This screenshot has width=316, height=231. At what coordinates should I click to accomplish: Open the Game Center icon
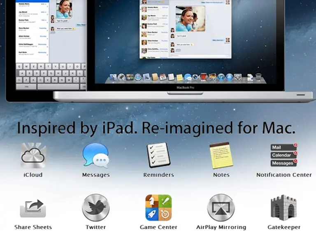[x=158, y=208]
